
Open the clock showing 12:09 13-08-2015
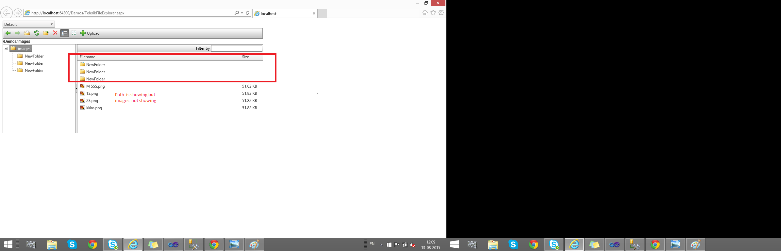click(x=431, y=245)
